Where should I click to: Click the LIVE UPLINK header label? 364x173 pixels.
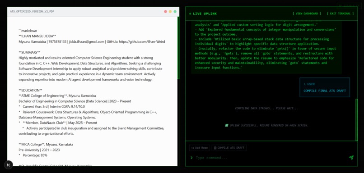[x=205, y=14]
